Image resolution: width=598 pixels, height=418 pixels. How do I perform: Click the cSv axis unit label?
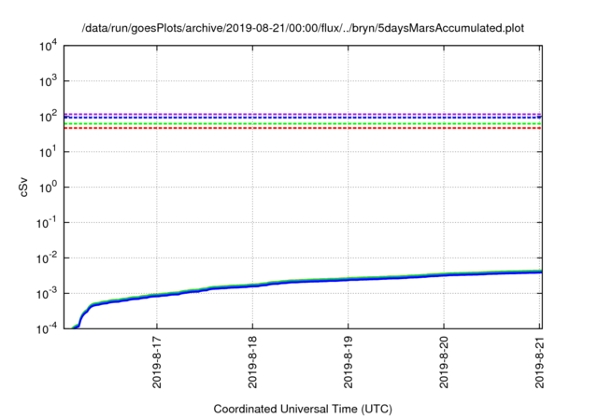(23, 188)
